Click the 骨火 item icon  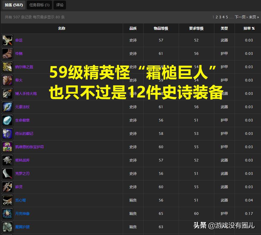click(x=7, y=80)
